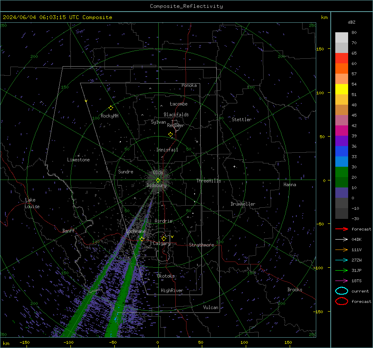Click the Brooks city label

pos(295,290)
